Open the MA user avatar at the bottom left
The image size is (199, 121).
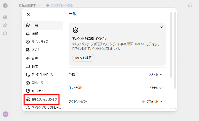(x=6, y=114)
